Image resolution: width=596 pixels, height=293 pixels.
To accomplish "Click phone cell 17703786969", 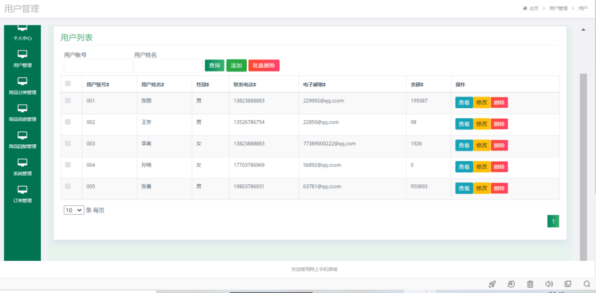I will click(249, 165).
